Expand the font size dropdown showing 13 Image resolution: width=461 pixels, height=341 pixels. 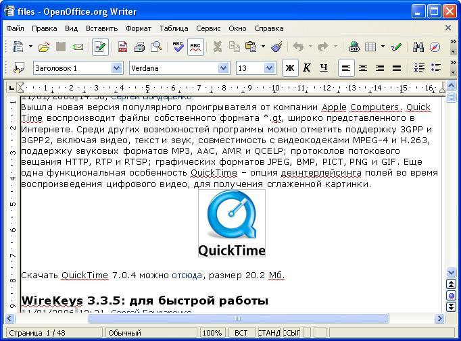[x=269, y=68]
